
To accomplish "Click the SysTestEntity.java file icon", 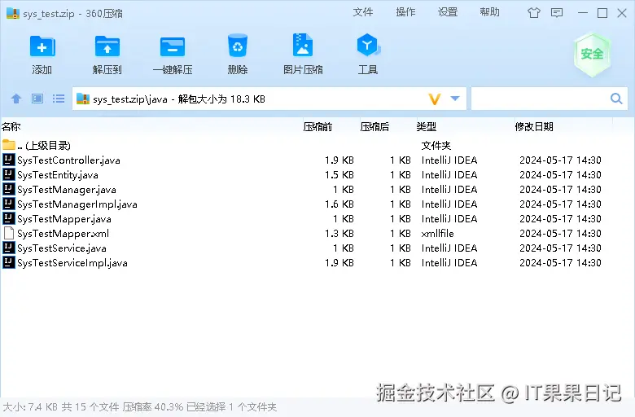I will 8,174.
